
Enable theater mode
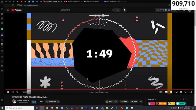(x=181, y=92)
